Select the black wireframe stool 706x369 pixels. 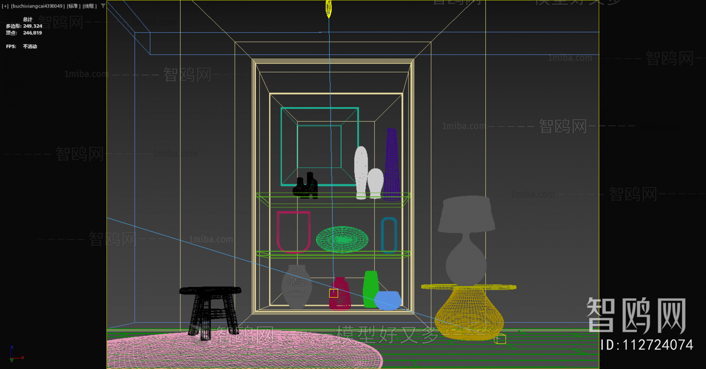pyautogui.click(x=210, y=309)
